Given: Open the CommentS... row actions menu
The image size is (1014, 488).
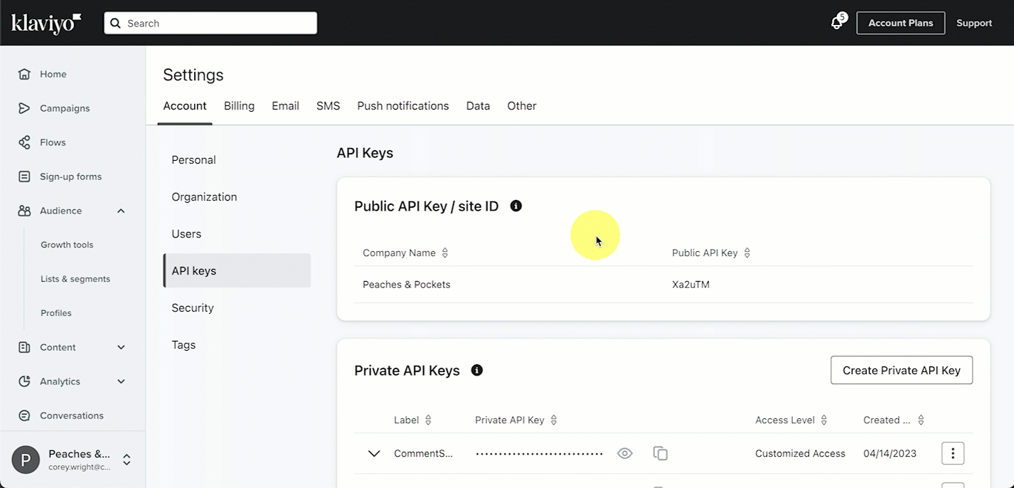Looking at the screenshot, I should coord(953,453).
